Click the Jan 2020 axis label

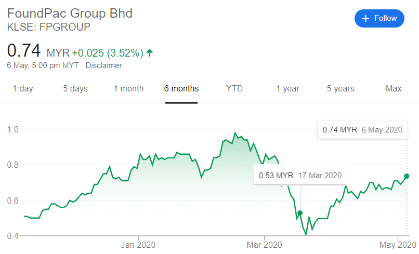(x=138, y=245)
